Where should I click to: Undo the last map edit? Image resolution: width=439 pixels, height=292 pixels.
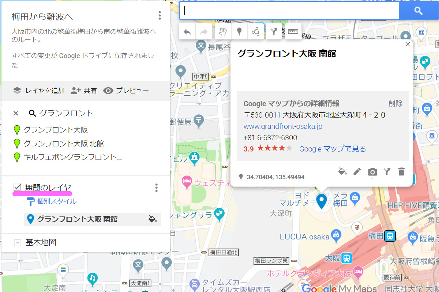(187, 32)
